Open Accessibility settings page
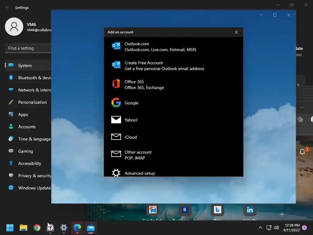Screen dimensions: 313x235 click(x=28, y=163)
